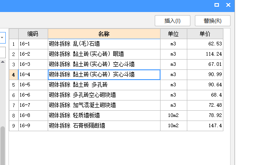
Task: Select row number 9 header
Action: point(14,126)
